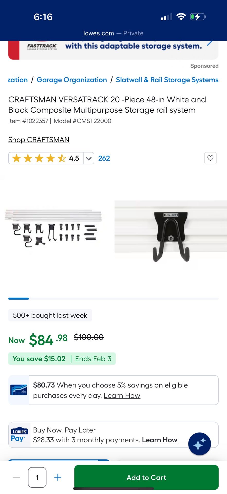The width and height of the screenshot is (227, 494).
Task: Increase quantity with the plus icon
Action: pos(58,477)
